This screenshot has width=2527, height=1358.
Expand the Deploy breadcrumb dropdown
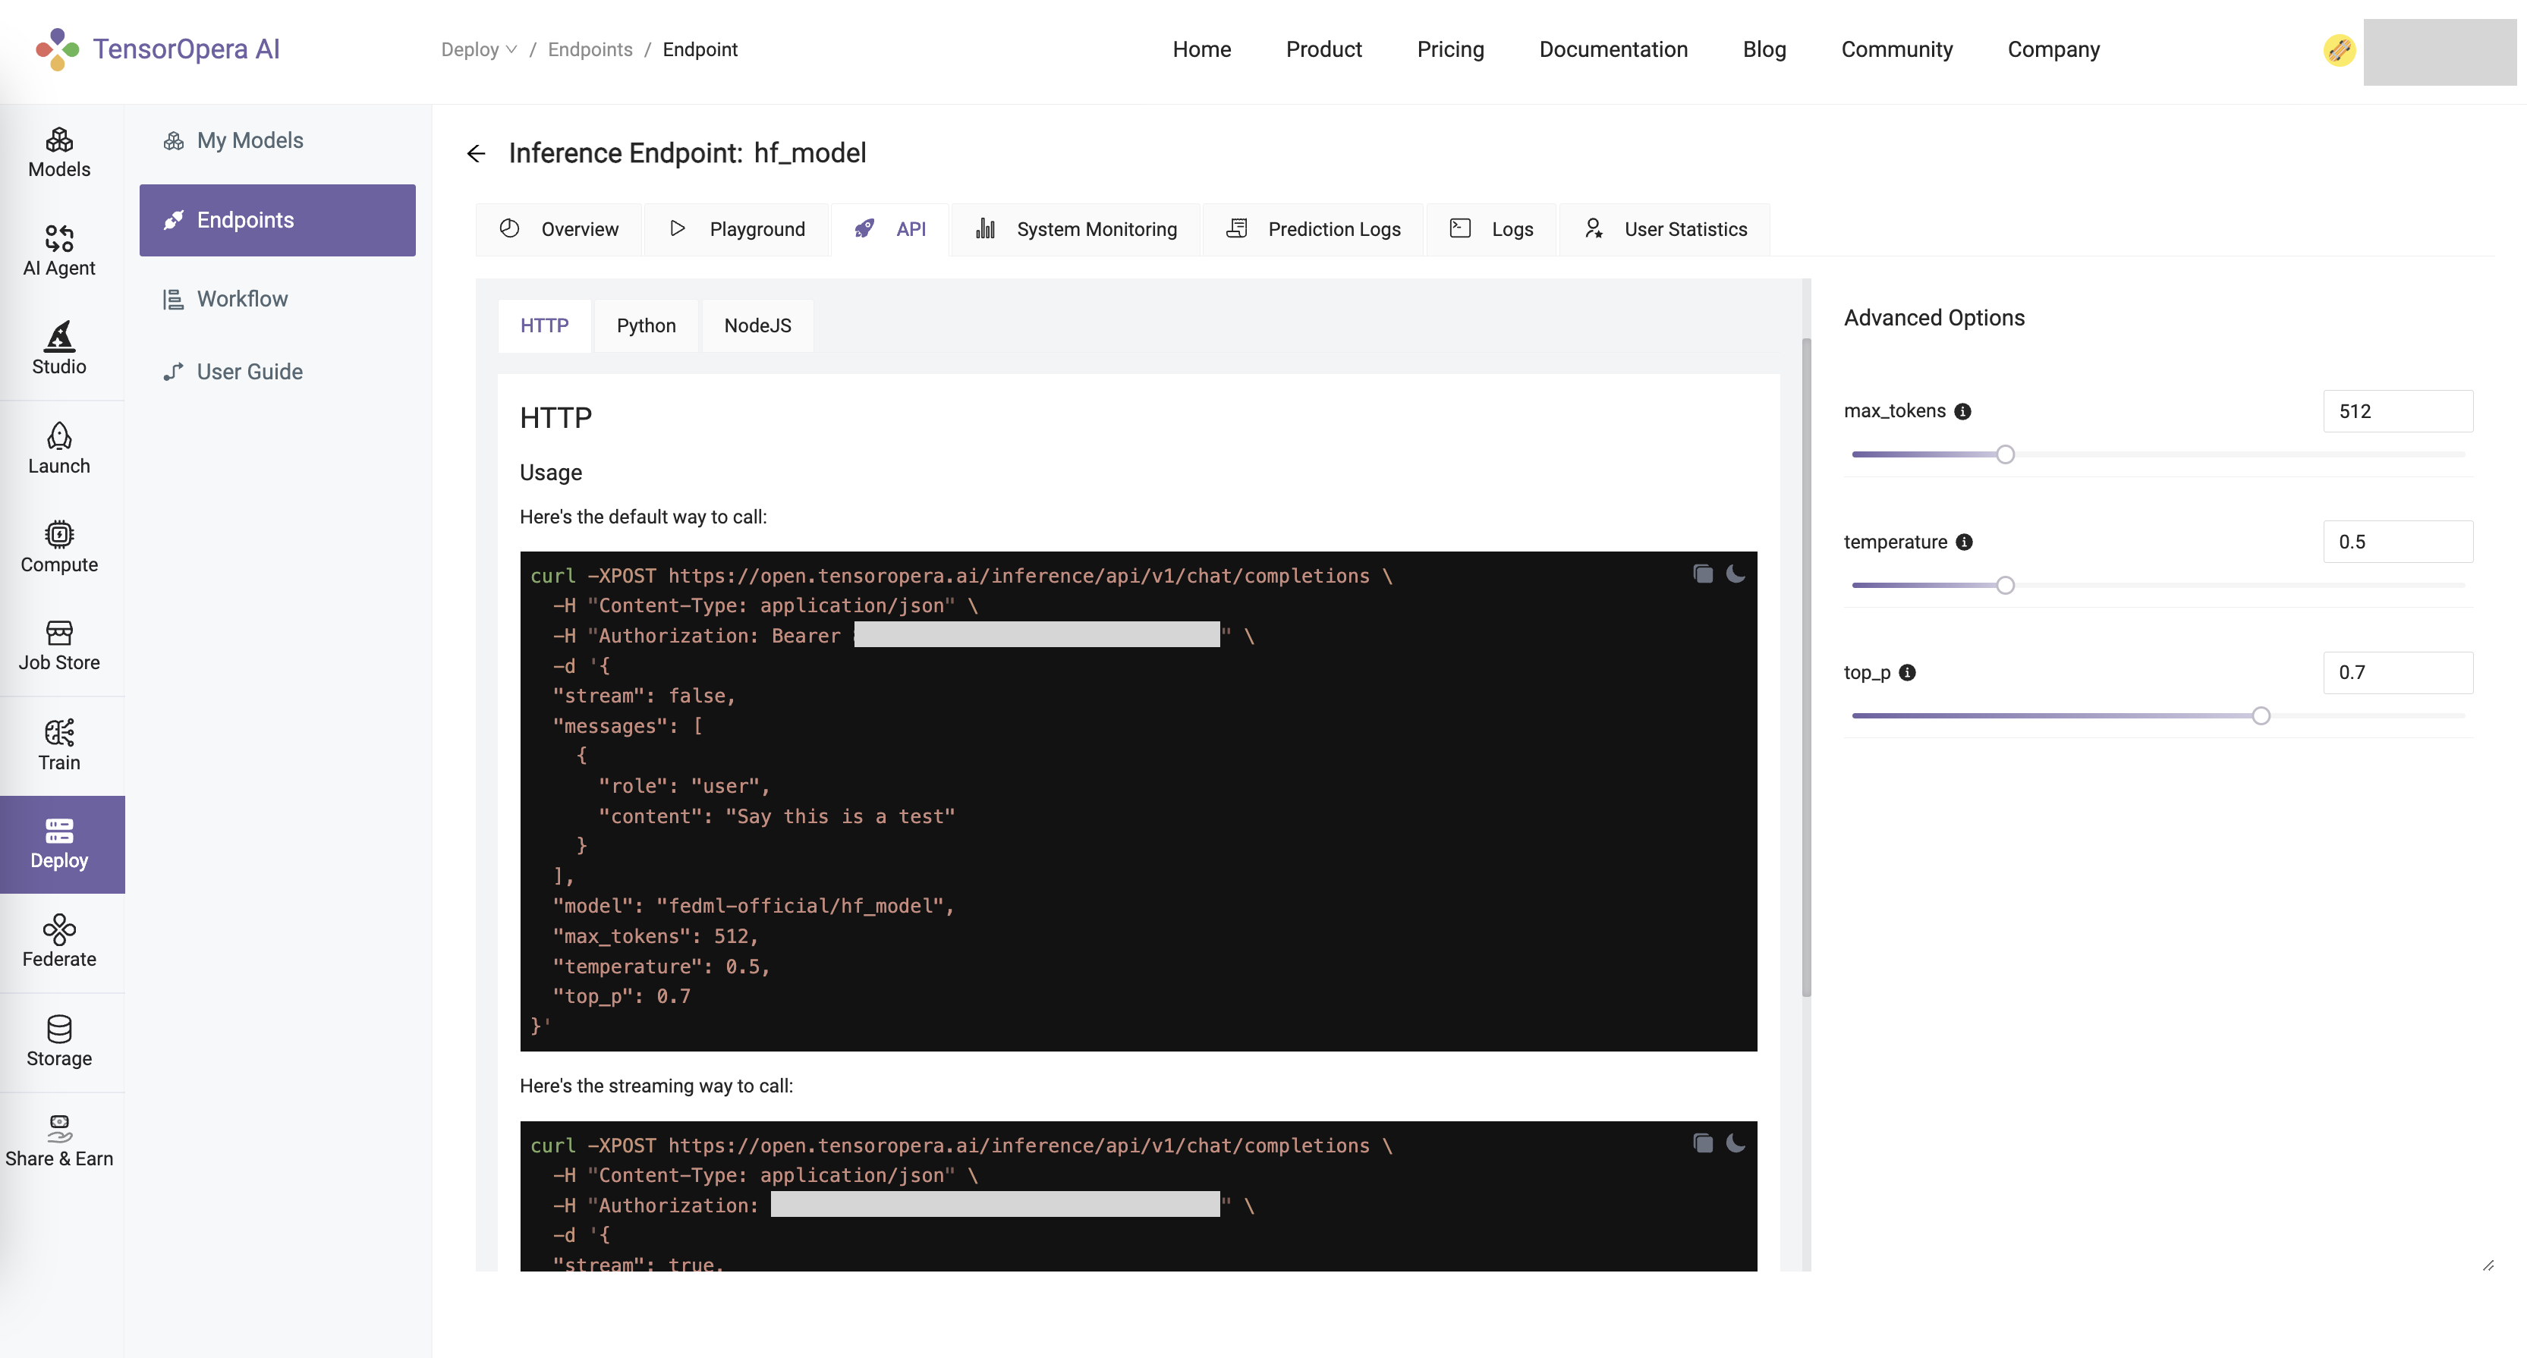[479, 50]
